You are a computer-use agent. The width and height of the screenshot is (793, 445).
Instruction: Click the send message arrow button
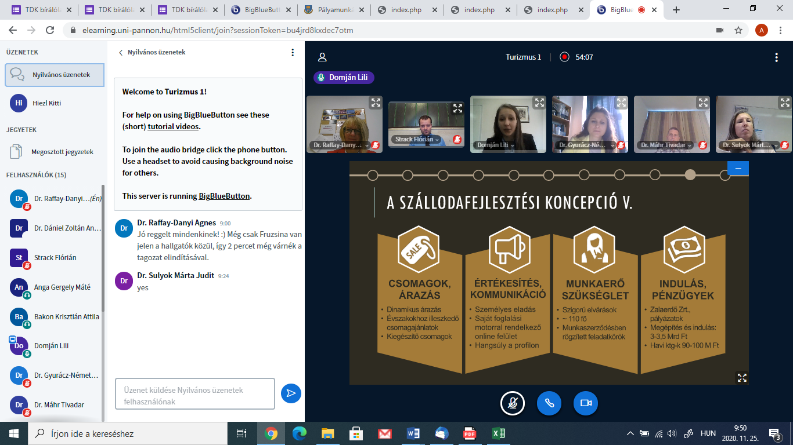tap(291, 393)
